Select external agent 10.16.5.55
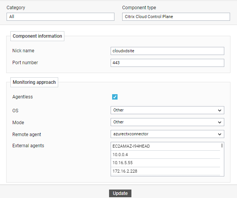The height and width of the screenshot is (198, 237). (x=165, y=163)
